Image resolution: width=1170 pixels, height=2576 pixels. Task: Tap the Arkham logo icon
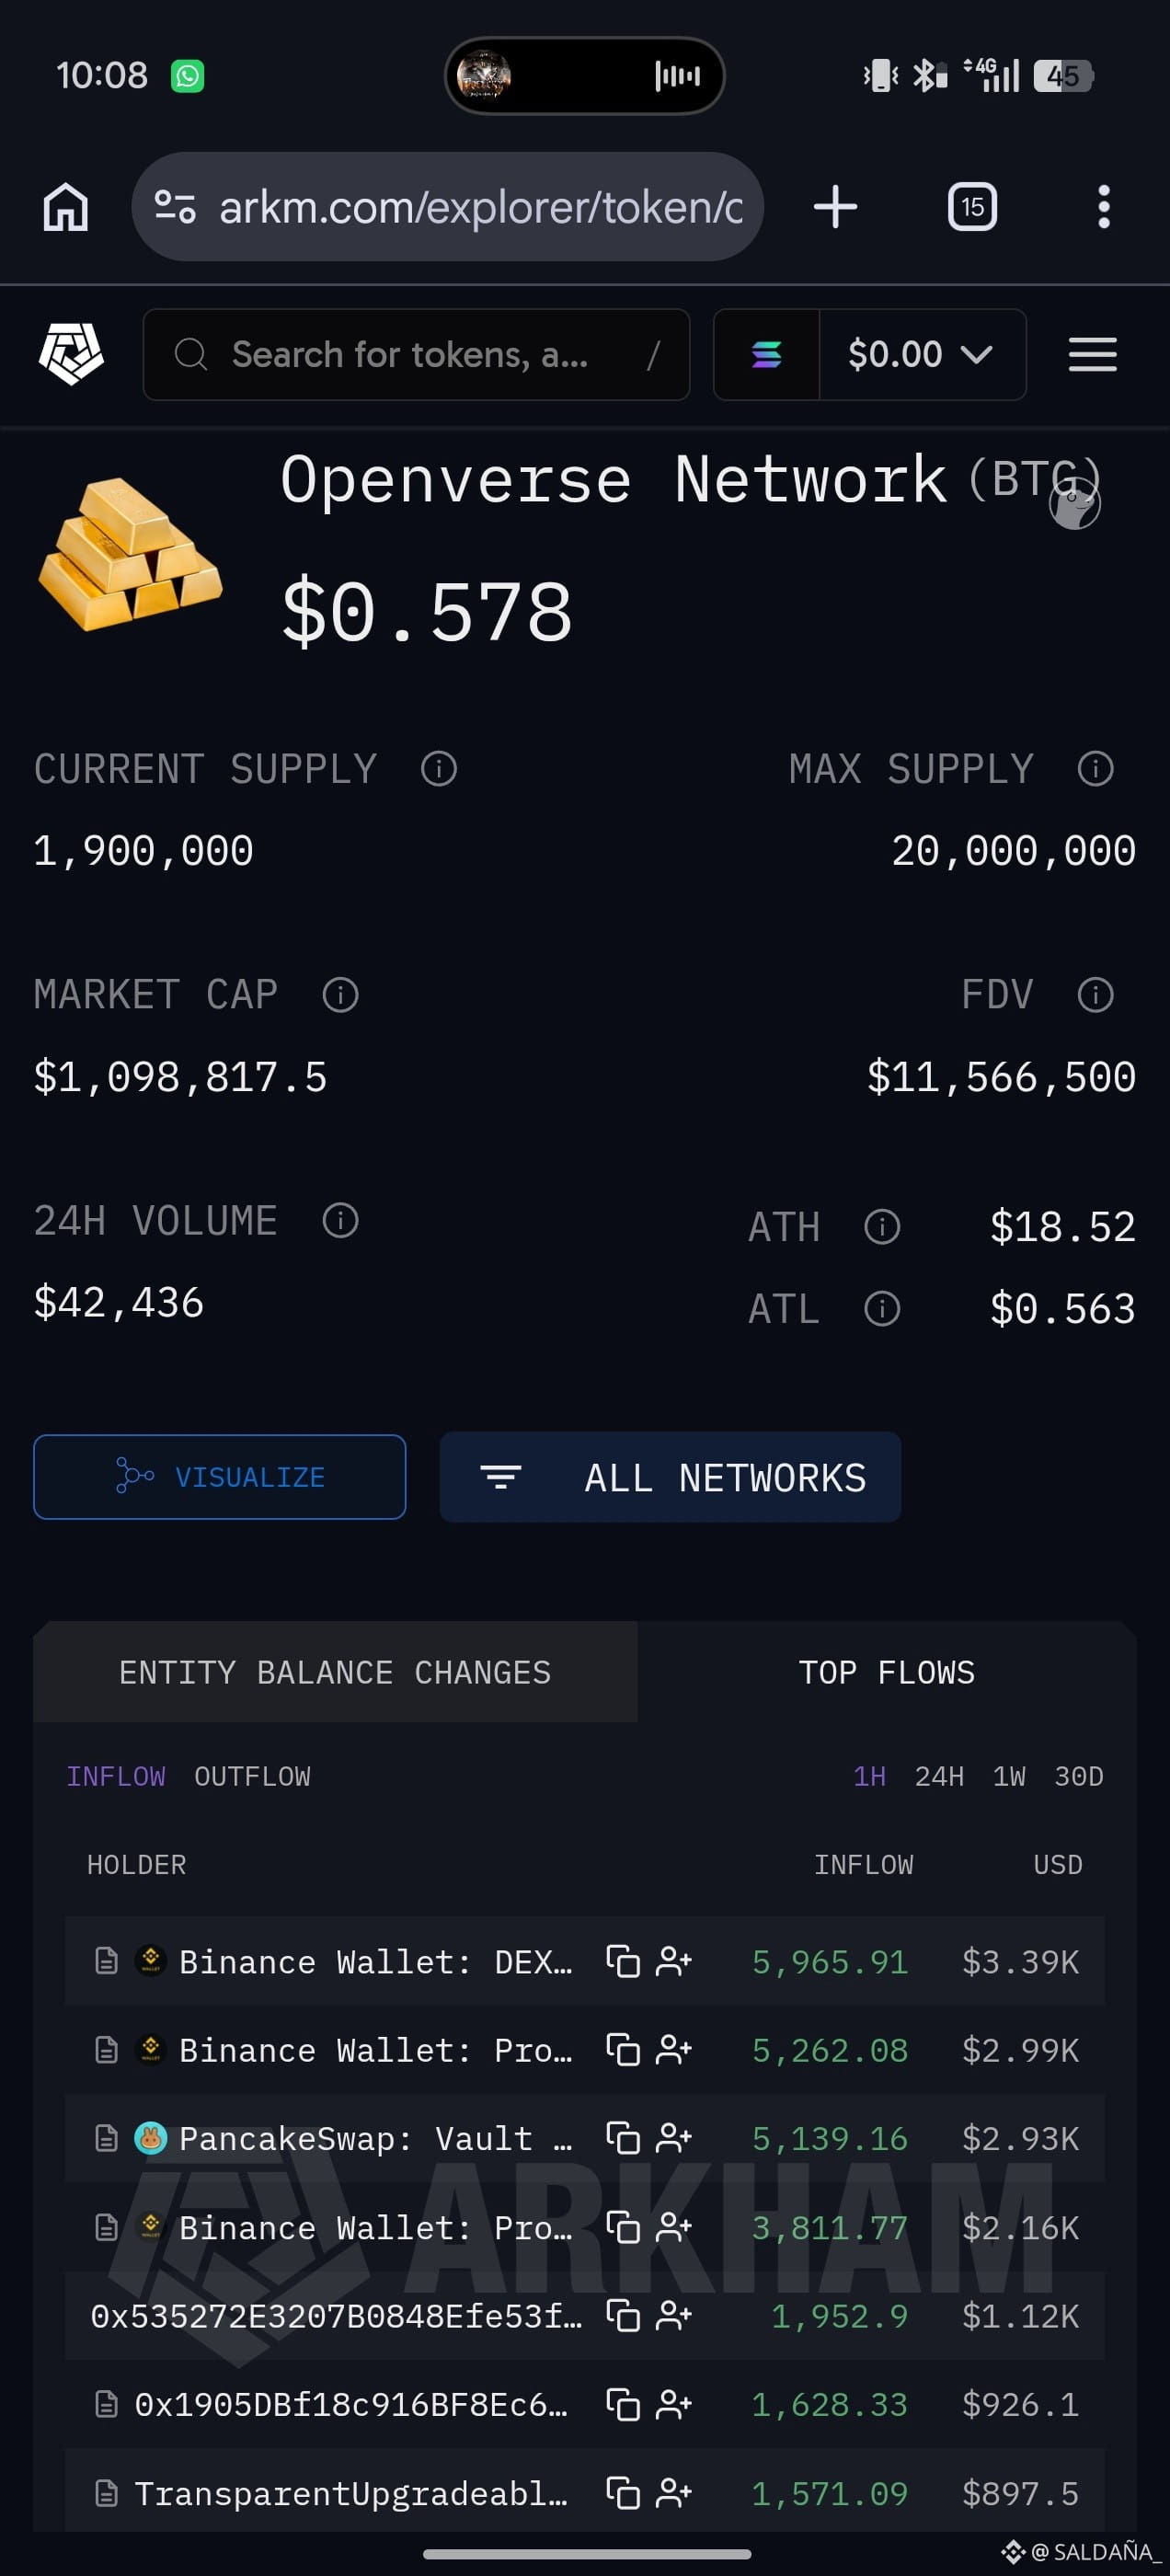tap(70, 354)
